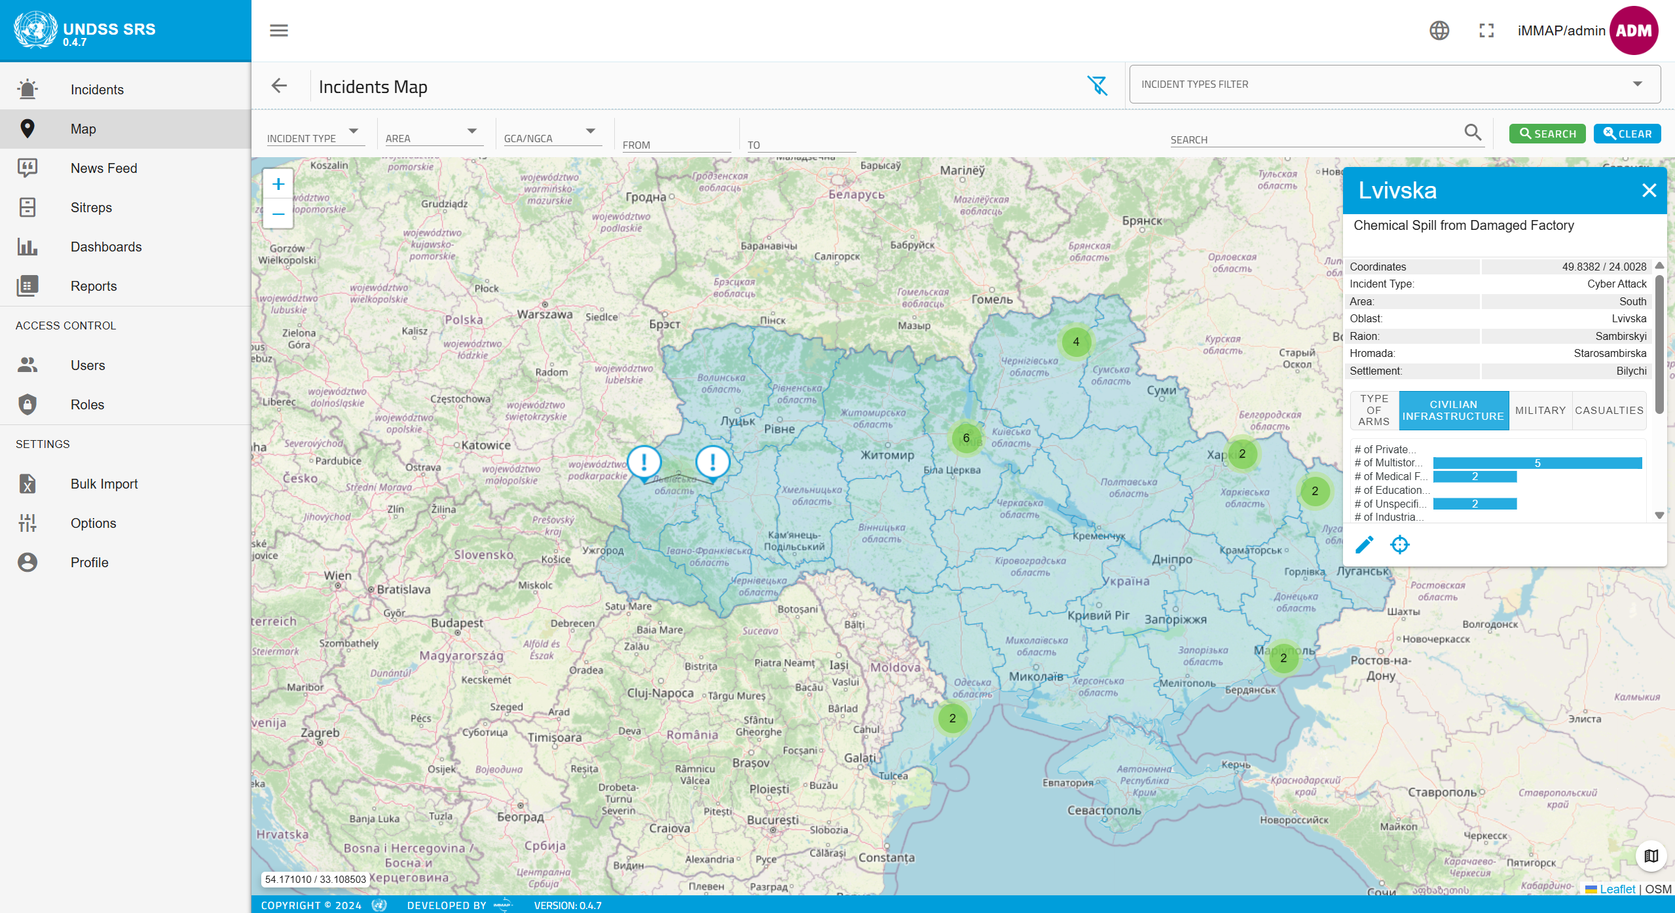Open the basemap layers control
Image resolution: width=1675 pixels, height=913 pixels.
click(x=1649, y=855)
